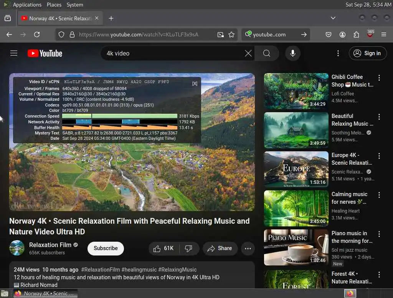This screenshot has height=298, width=393.
Task: Submit secondary search bar arrow
Action: 304,34
